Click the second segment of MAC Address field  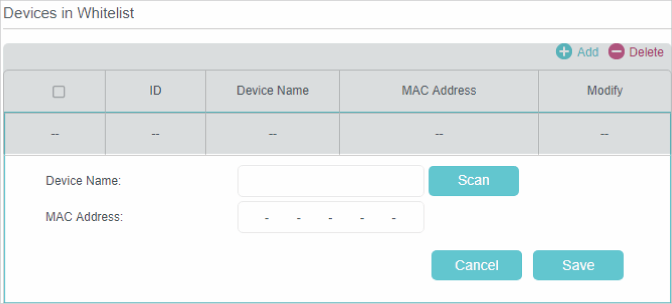282,218
